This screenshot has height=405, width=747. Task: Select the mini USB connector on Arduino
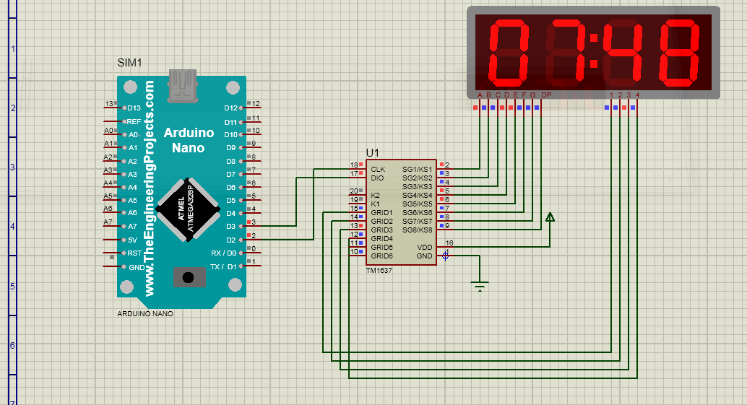[182, 86]
